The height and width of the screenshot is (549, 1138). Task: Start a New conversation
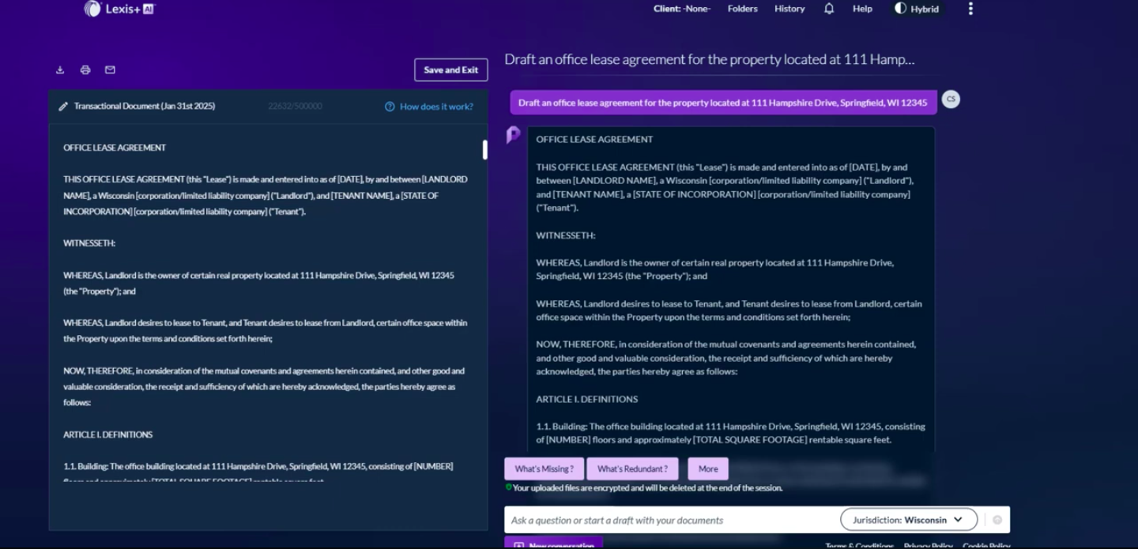553,543
